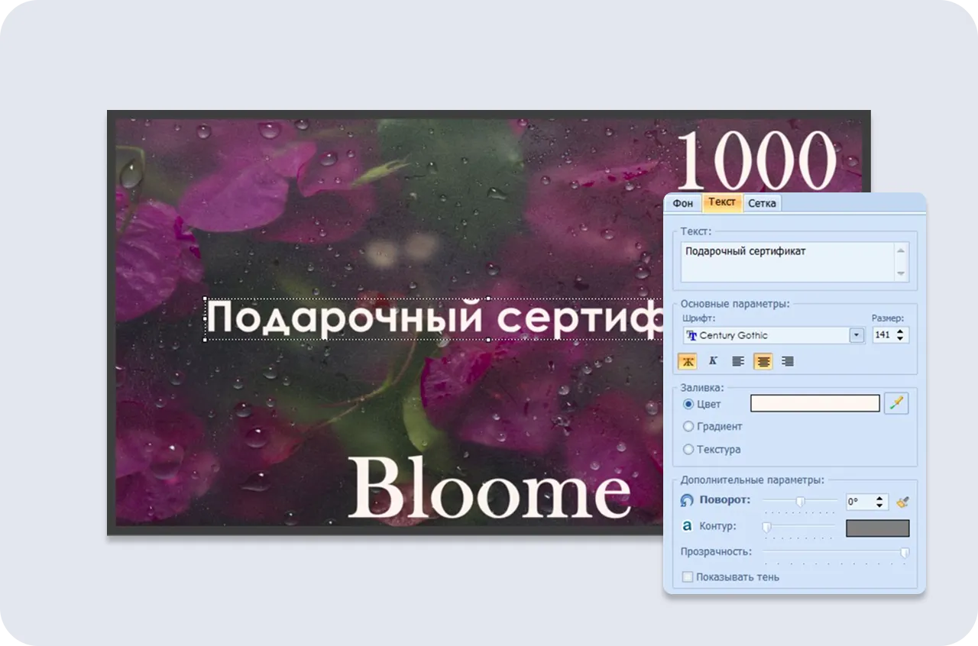Select the Подарочный сертиф text on canvas
Viewport: 978px width, 646px height.
point(436,318)
